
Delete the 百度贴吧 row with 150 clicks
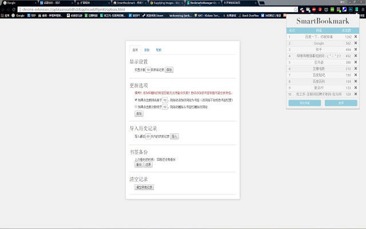tap(356, 75)
